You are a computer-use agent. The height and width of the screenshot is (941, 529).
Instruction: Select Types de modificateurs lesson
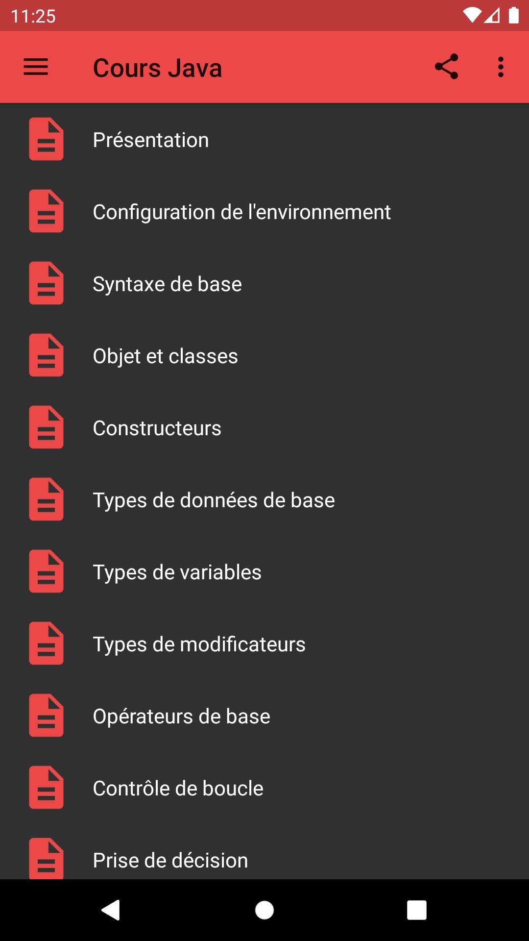[x=264, y=644]
